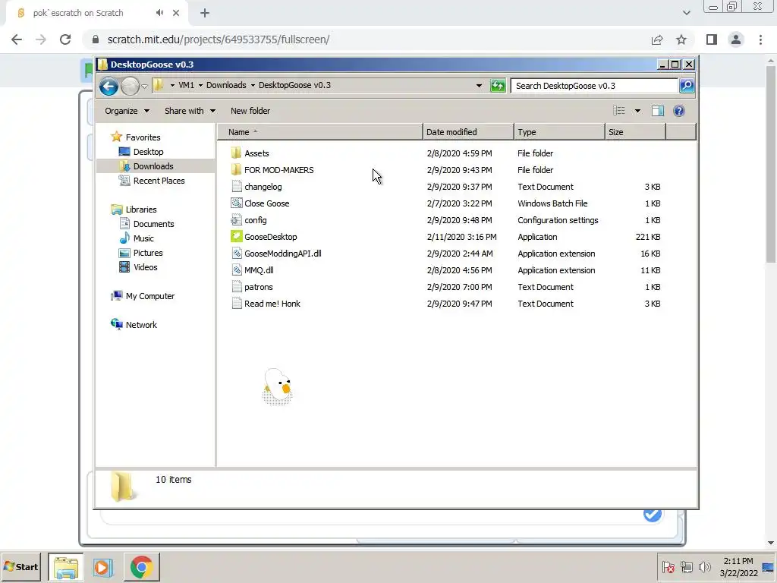This screenshot has height=583, width=777.
Task: Sort by the Type column header
Action: pyautogui.click(x=559, y=132)
